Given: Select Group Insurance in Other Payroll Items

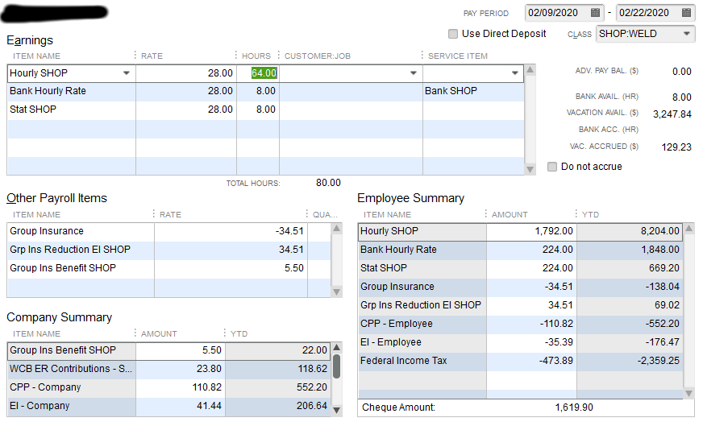Looking at the screenshot, I should point(47,231).
